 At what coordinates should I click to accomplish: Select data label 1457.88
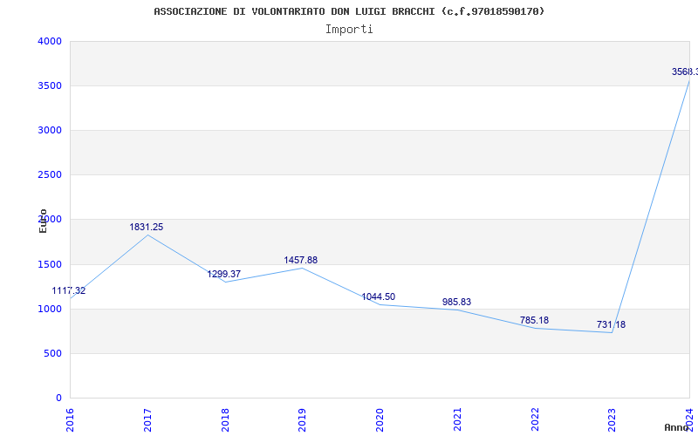301,260
